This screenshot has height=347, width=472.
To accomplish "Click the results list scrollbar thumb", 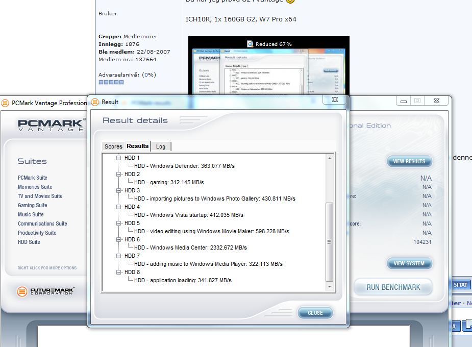I will point(330,242).
